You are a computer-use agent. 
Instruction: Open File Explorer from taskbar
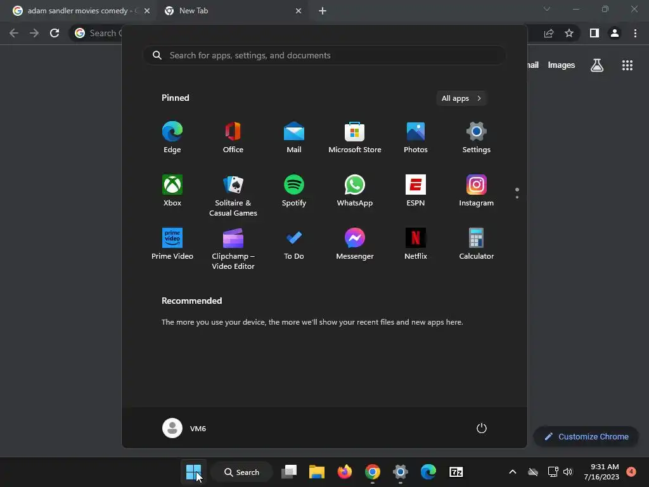tap(317, 472)
